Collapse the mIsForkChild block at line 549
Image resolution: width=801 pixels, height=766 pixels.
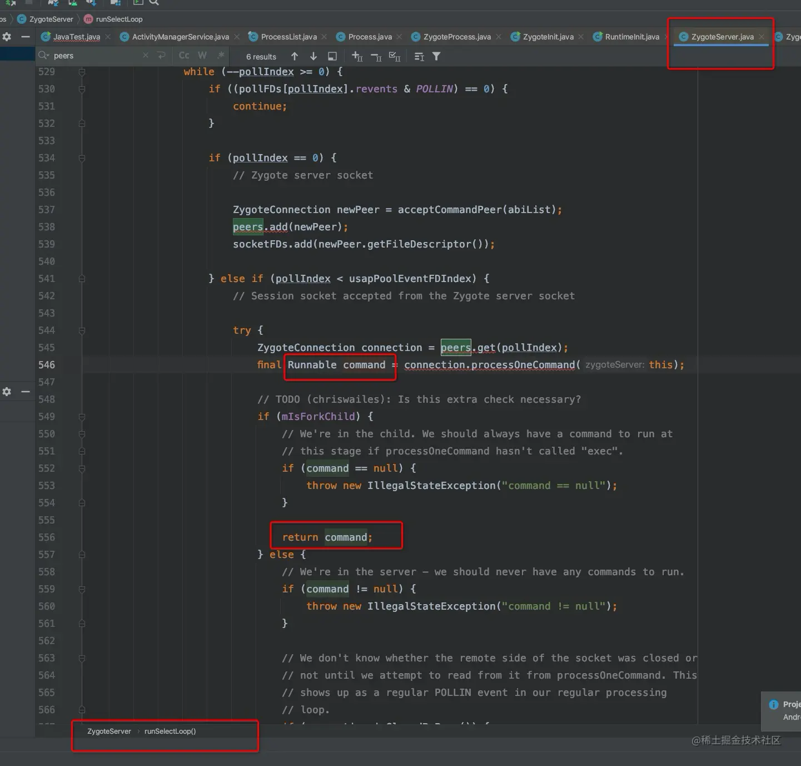coord(82,417)
